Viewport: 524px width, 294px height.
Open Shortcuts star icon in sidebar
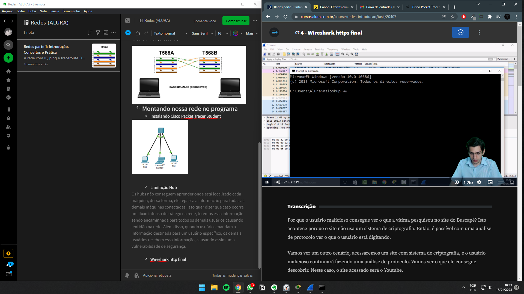click(x=8, y=80)
